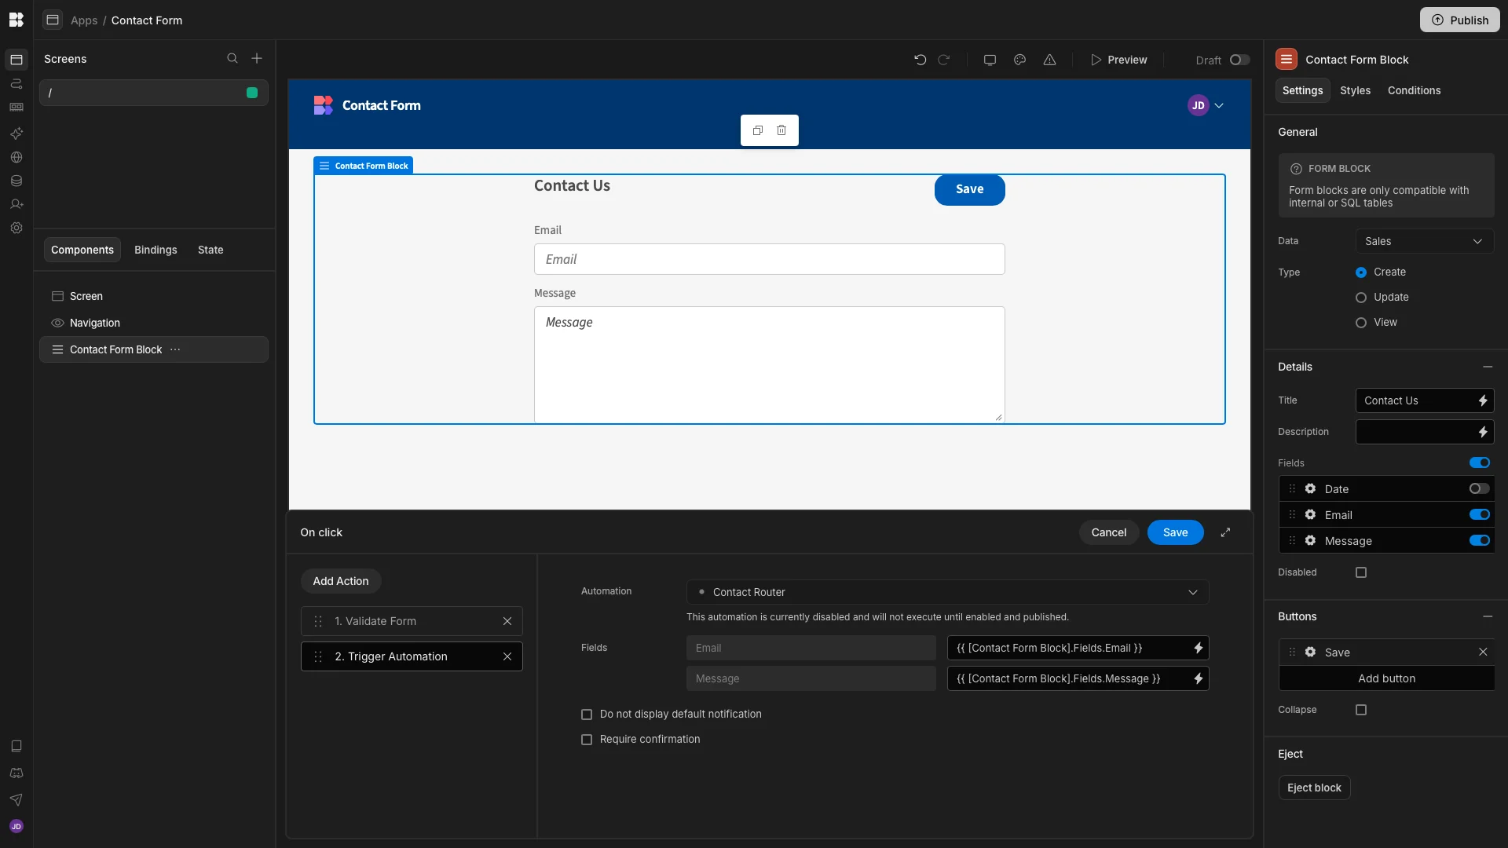Switch to the Styles tab
Viewport: 1508px width, 848px height.
pos(1355,90)
